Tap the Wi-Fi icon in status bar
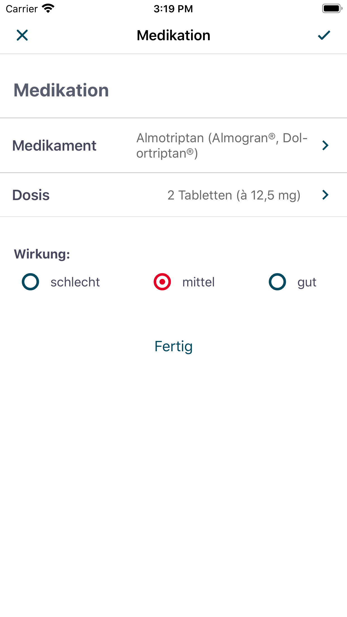This screenshot has height=617, width=347. coord(48,9)
